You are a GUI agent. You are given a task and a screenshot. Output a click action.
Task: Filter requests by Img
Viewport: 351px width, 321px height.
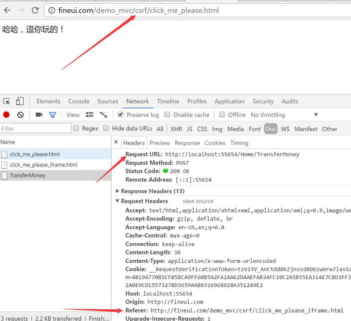(217, 129)
